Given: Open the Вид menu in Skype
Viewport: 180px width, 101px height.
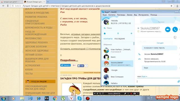Looking at the screenshot, I should (x=135, y=15).
